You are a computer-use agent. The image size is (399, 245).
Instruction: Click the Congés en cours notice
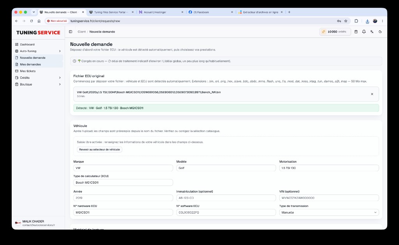click(226, 61)
